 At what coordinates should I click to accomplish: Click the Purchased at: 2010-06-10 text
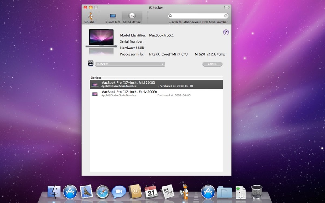[176, 86]
